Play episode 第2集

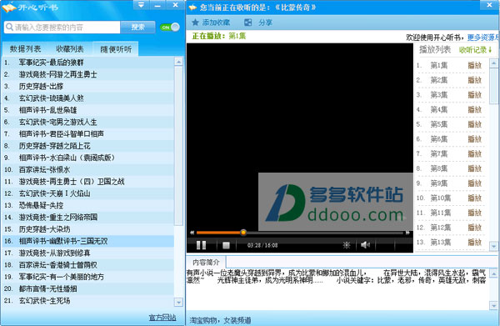tap(474, 80)
